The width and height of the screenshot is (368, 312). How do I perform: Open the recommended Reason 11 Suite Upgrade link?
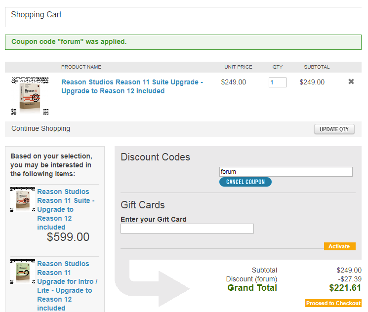[66, 209]
